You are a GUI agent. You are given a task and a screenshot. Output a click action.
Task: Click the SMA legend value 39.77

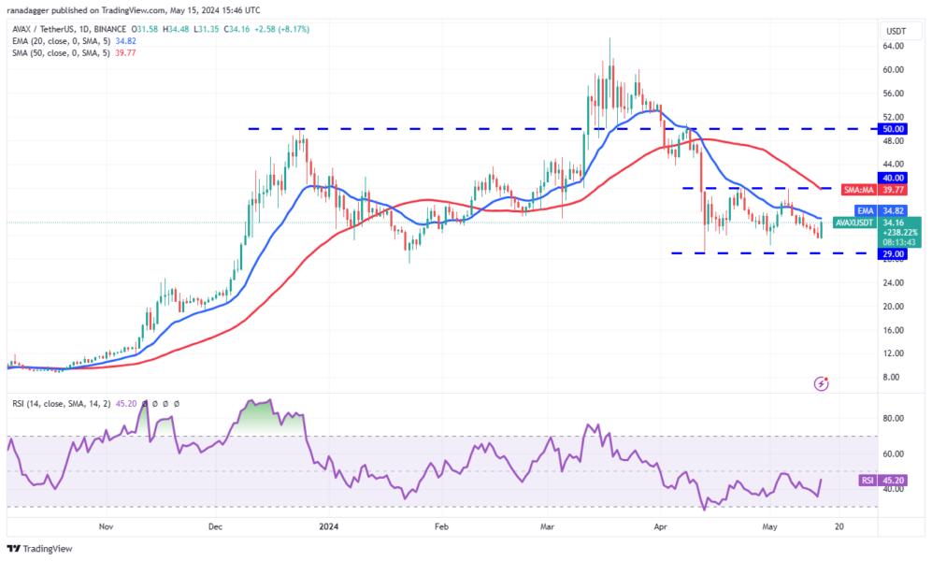point(125,53)
